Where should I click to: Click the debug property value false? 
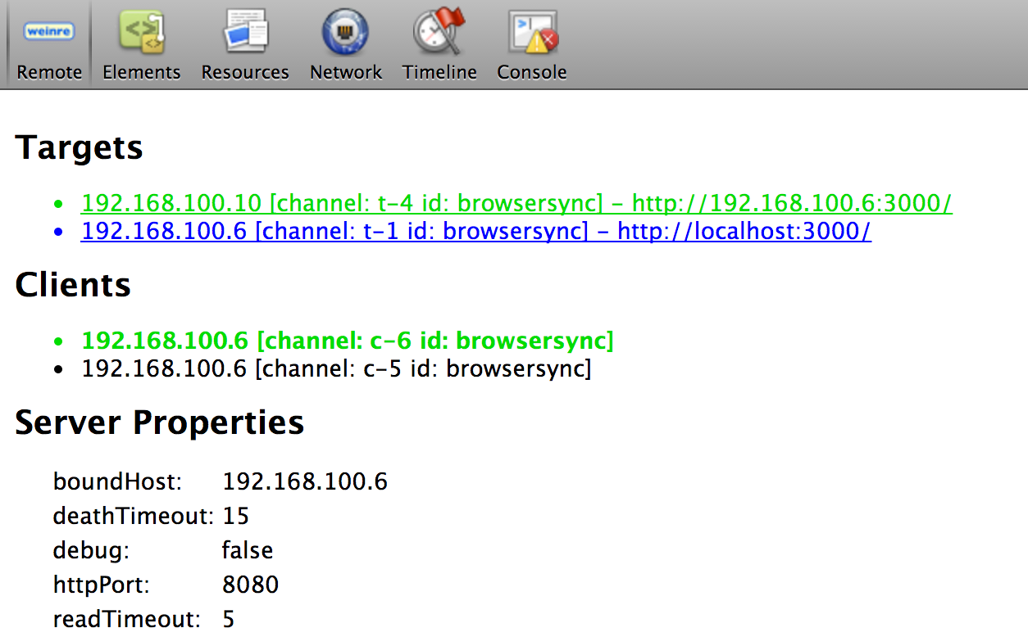tap(247, 550)
